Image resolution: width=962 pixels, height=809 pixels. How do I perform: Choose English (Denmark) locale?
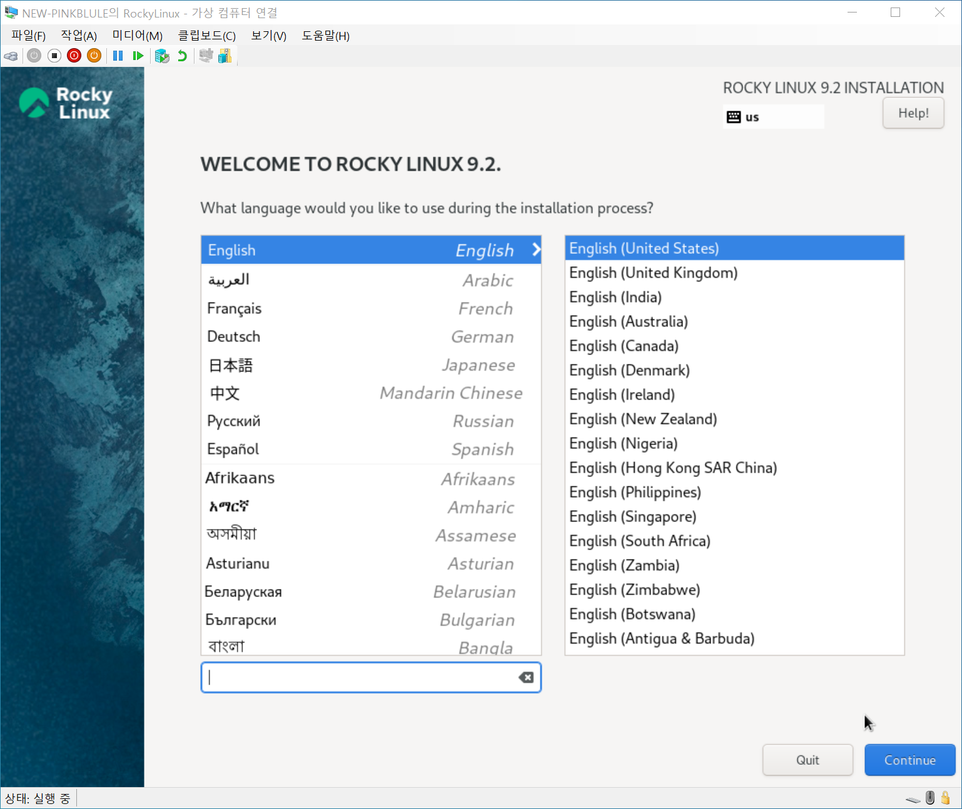tap(734, 370)
